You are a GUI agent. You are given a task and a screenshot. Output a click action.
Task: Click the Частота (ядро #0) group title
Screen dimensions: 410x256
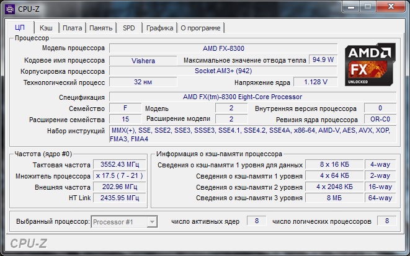coord(43,154)
